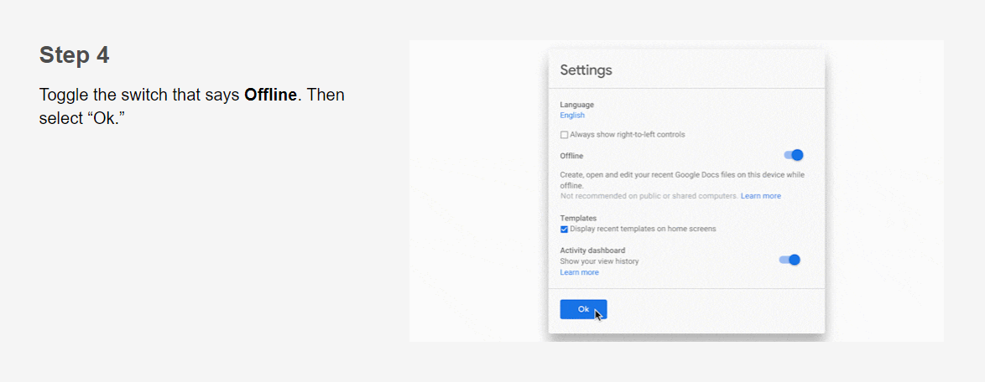The width and height of the screenshot is (985, 382).
Task: Toggle the Activity dashboard view history switch
Action: [x=790, y=260]
